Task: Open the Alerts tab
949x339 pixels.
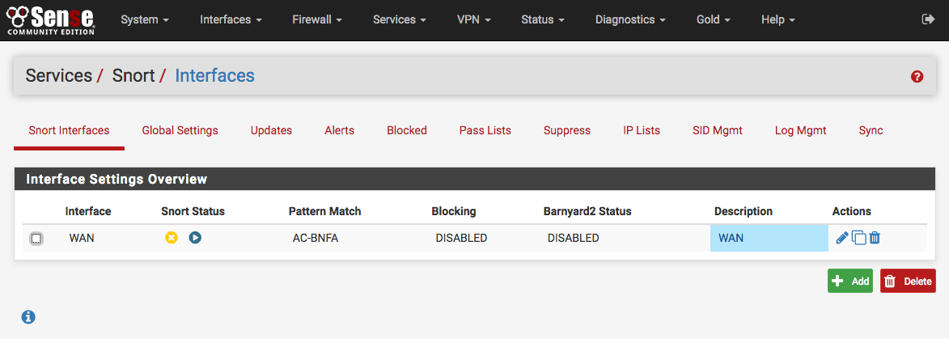Action: [x=339, y=130]
